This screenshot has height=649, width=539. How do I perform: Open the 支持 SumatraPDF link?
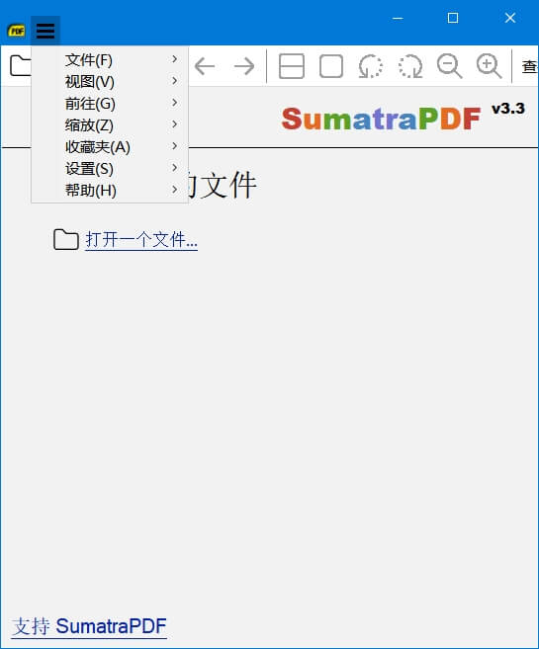point(89,626)
